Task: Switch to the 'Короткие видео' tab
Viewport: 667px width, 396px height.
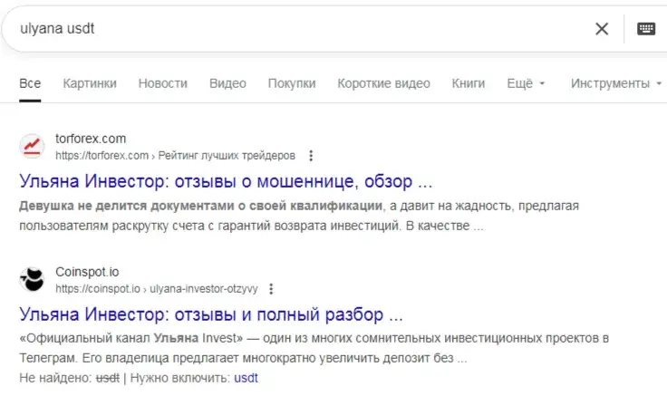Action: [x=383, y=83]
